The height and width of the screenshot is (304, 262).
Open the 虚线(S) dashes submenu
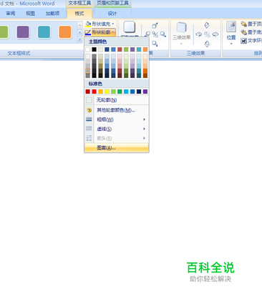[x=117, y=129]
